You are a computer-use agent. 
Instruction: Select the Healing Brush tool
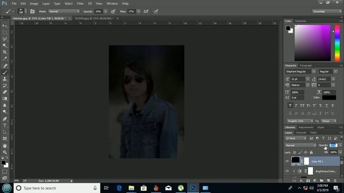pos(5,65)
